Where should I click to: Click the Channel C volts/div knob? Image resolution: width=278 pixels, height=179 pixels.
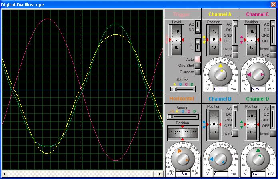[x=258, y=74]
